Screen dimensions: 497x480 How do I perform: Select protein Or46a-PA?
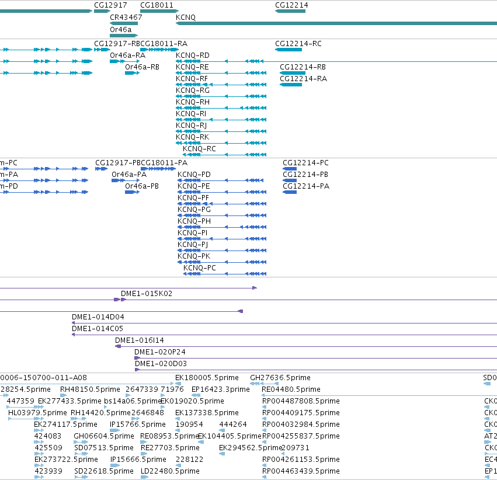pos(126,180)
